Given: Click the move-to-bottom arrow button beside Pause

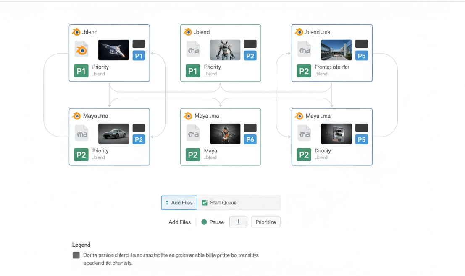Looking at the screenshot, I should 238,222.
